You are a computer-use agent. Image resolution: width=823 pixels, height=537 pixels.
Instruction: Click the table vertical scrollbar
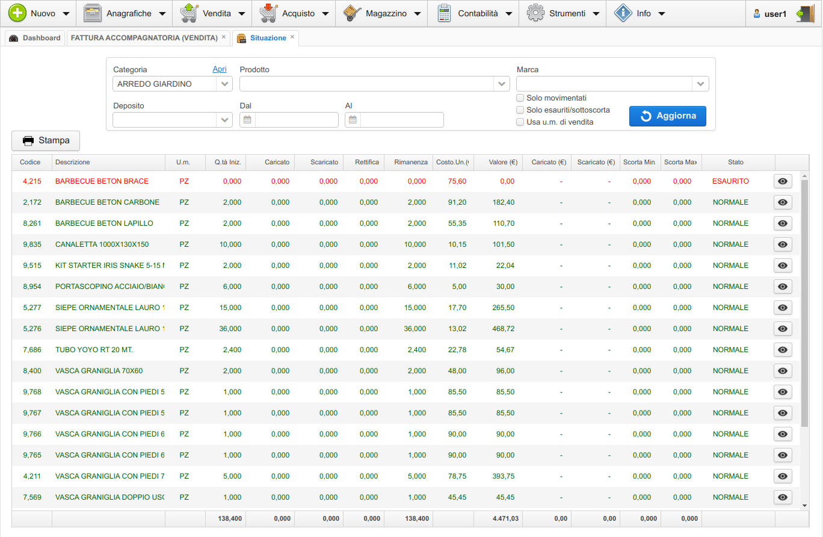click(x=804, y=302)
